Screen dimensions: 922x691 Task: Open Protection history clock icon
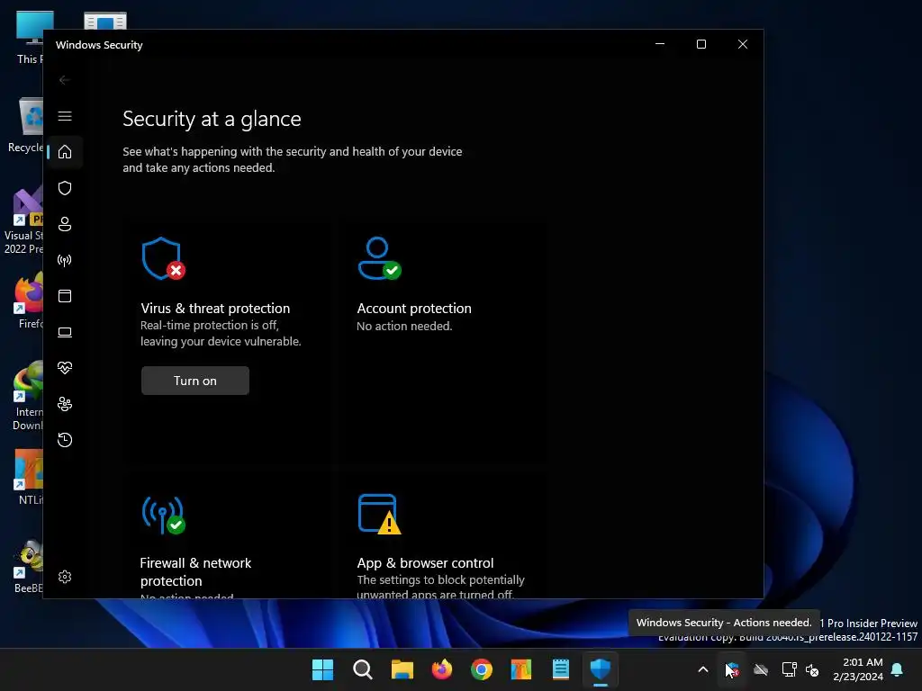(65, 440)
